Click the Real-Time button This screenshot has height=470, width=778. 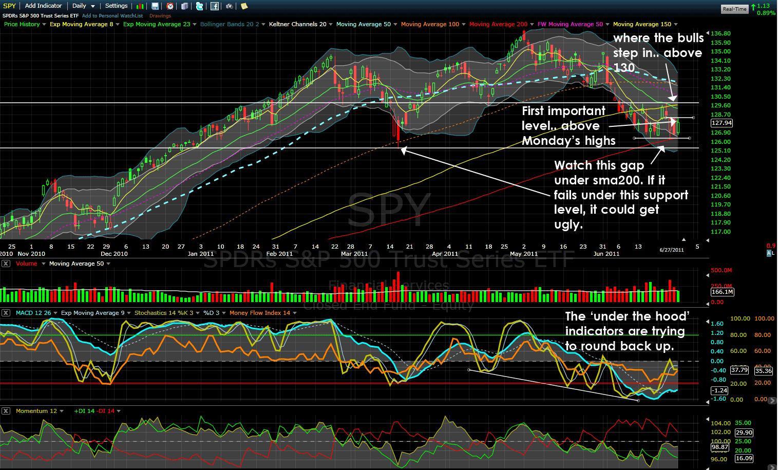click(x=734, y=9)
